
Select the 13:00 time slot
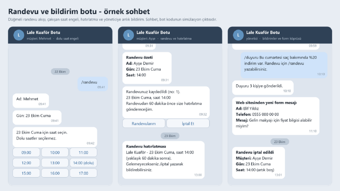click(55, 163)
